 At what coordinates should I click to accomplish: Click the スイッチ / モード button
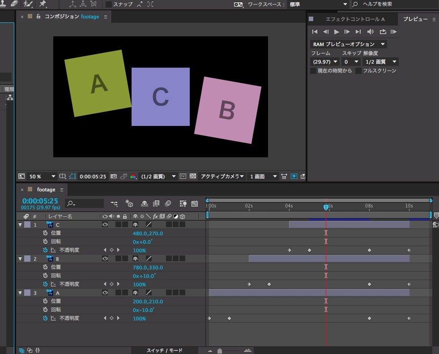click(x=165, y=350)
